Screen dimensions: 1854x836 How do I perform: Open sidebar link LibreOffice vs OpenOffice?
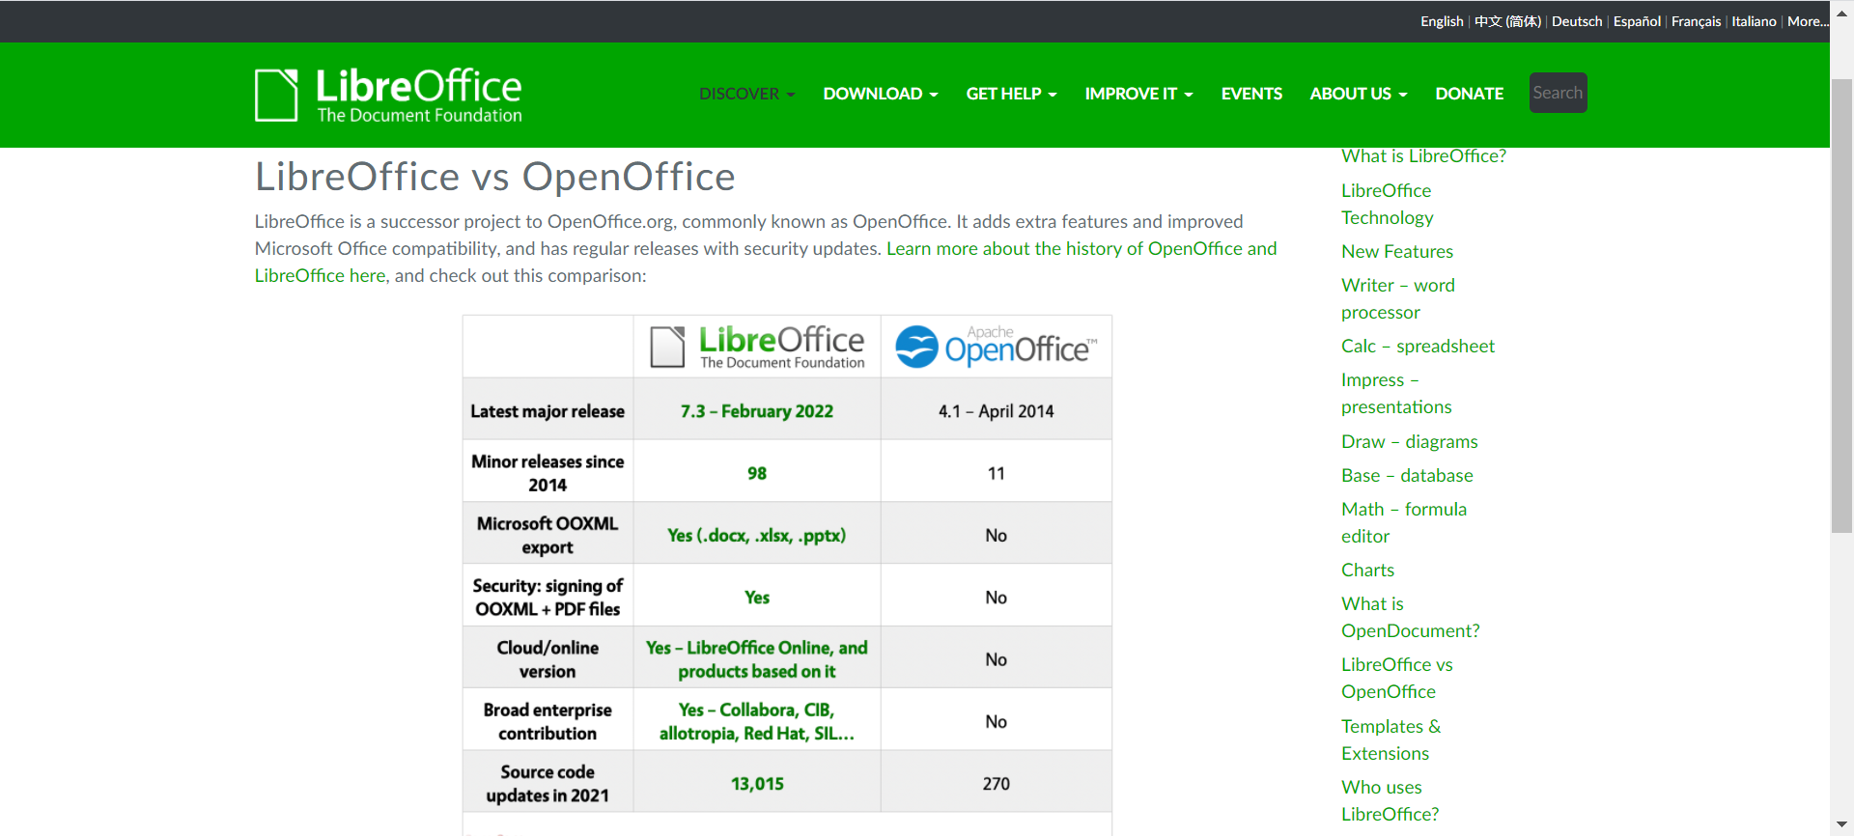[1396, 678]
